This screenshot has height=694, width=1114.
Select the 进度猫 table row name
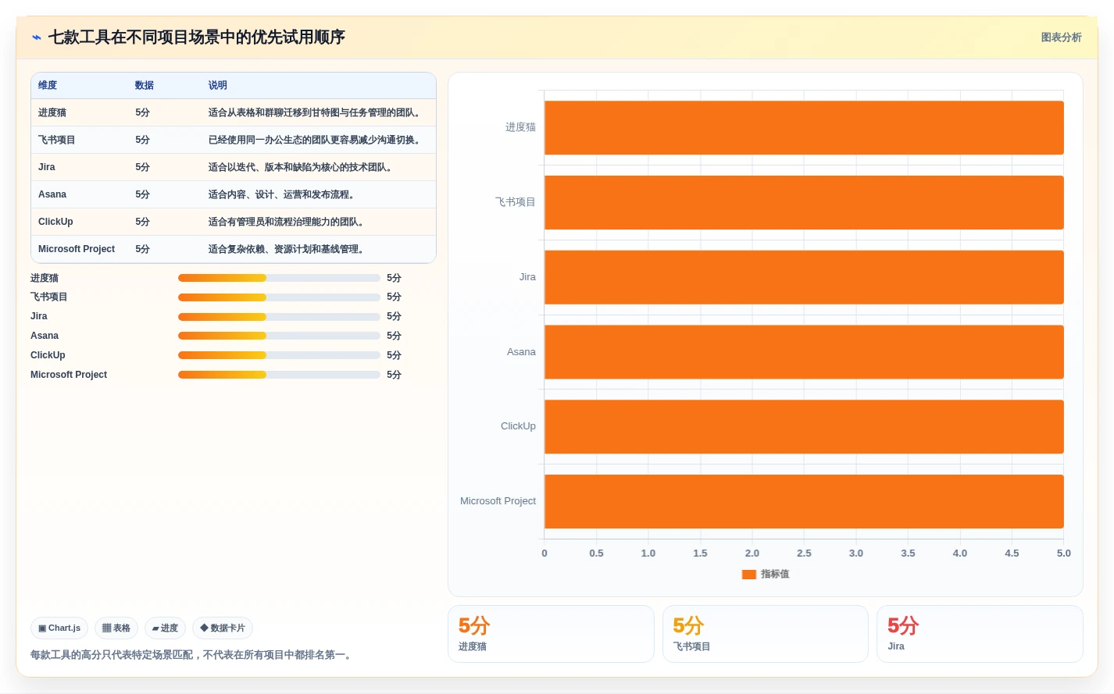(52, 112)
